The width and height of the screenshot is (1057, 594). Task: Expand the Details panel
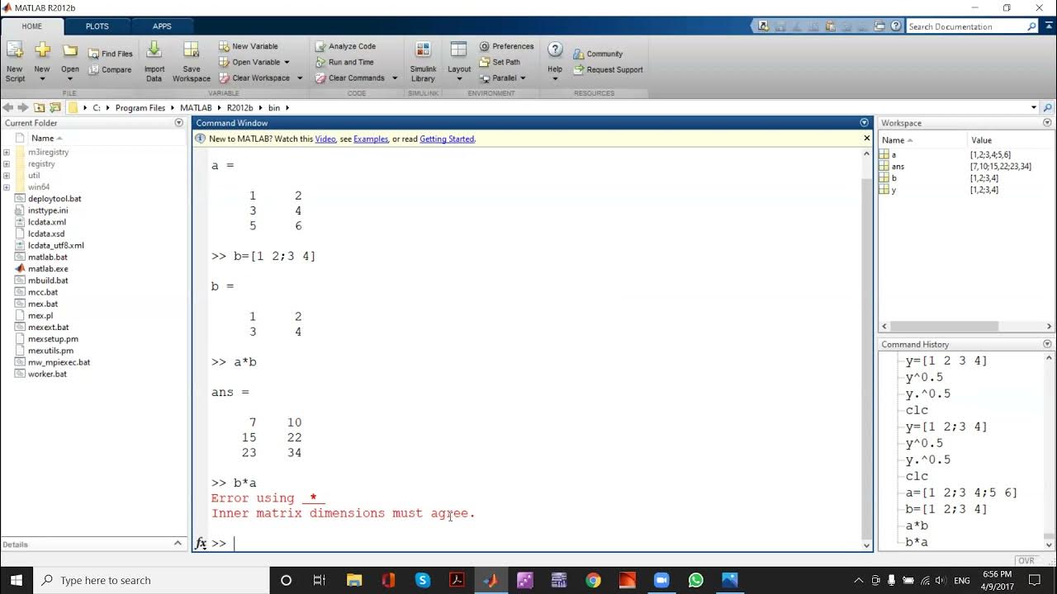[x=178, y=544]
